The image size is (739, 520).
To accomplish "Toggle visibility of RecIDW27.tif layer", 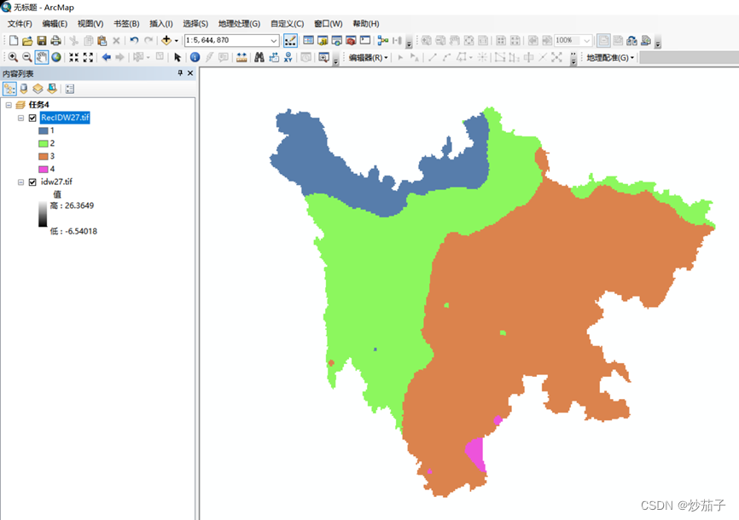I will coord(32,118).
